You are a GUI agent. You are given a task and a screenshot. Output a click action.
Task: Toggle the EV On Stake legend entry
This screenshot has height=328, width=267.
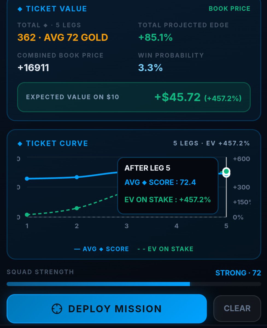click(165, 249)
